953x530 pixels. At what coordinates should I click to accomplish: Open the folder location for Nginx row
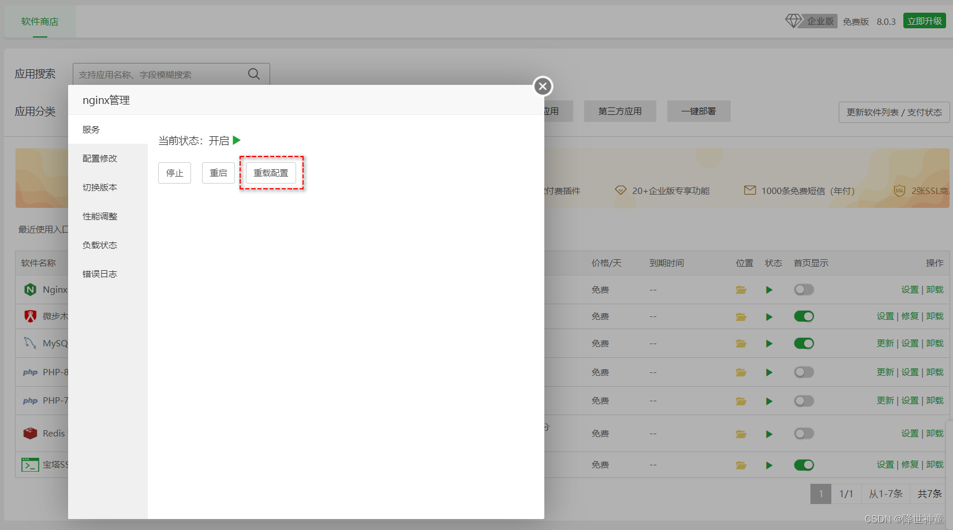point(741,290)
